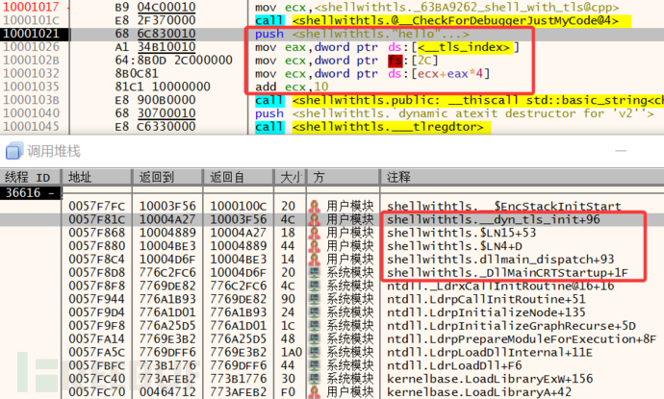664x399 pixels.
Task: Select disassembly address 10001045
Action: [32, 127]
